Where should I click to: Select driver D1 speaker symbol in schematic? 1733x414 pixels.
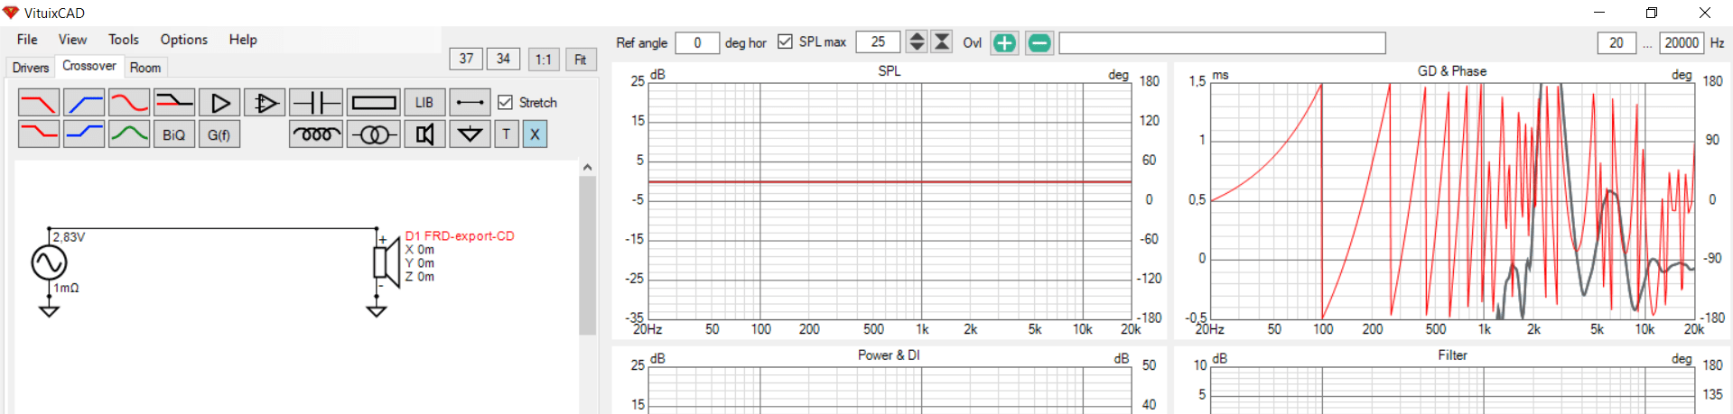[387, 262]
